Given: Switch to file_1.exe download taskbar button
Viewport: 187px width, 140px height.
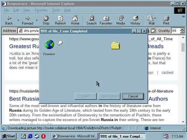Looking at the screenshot, I should [x=122, y=136].
